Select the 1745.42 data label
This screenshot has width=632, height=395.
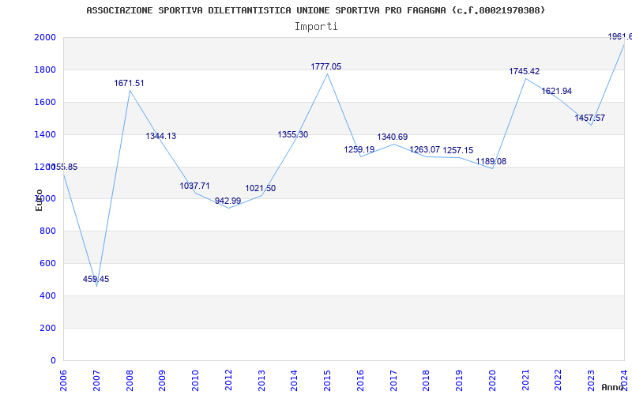coord(524,71)
